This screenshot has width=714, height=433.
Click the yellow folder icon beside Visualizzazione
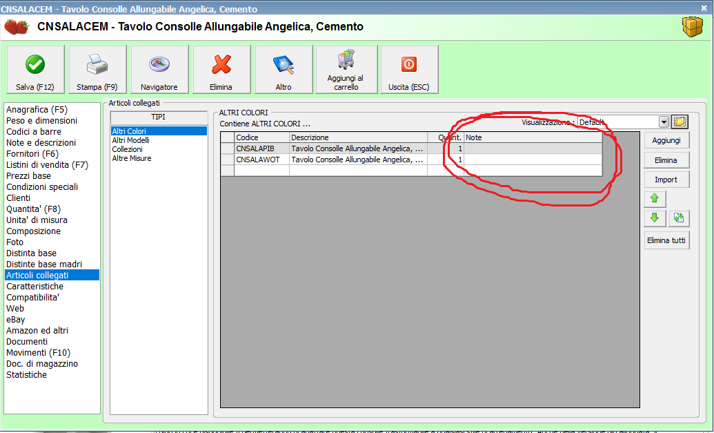[x=680, y=122]
